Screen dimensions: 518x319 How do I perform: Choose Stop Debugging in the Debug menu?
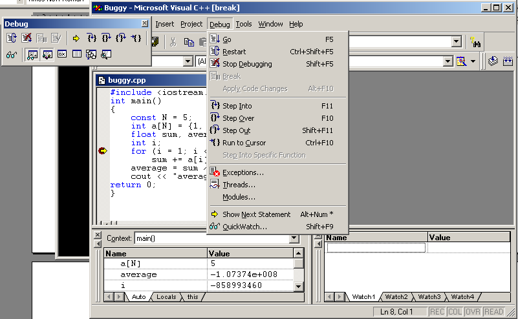pyautogui.click(x=277, y=64)
